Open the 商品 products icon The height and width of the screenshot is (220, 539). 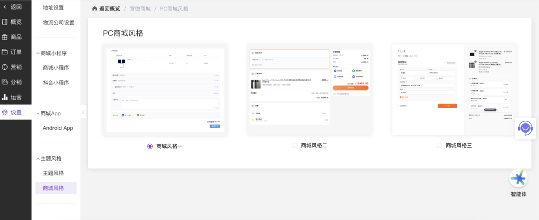5,37
